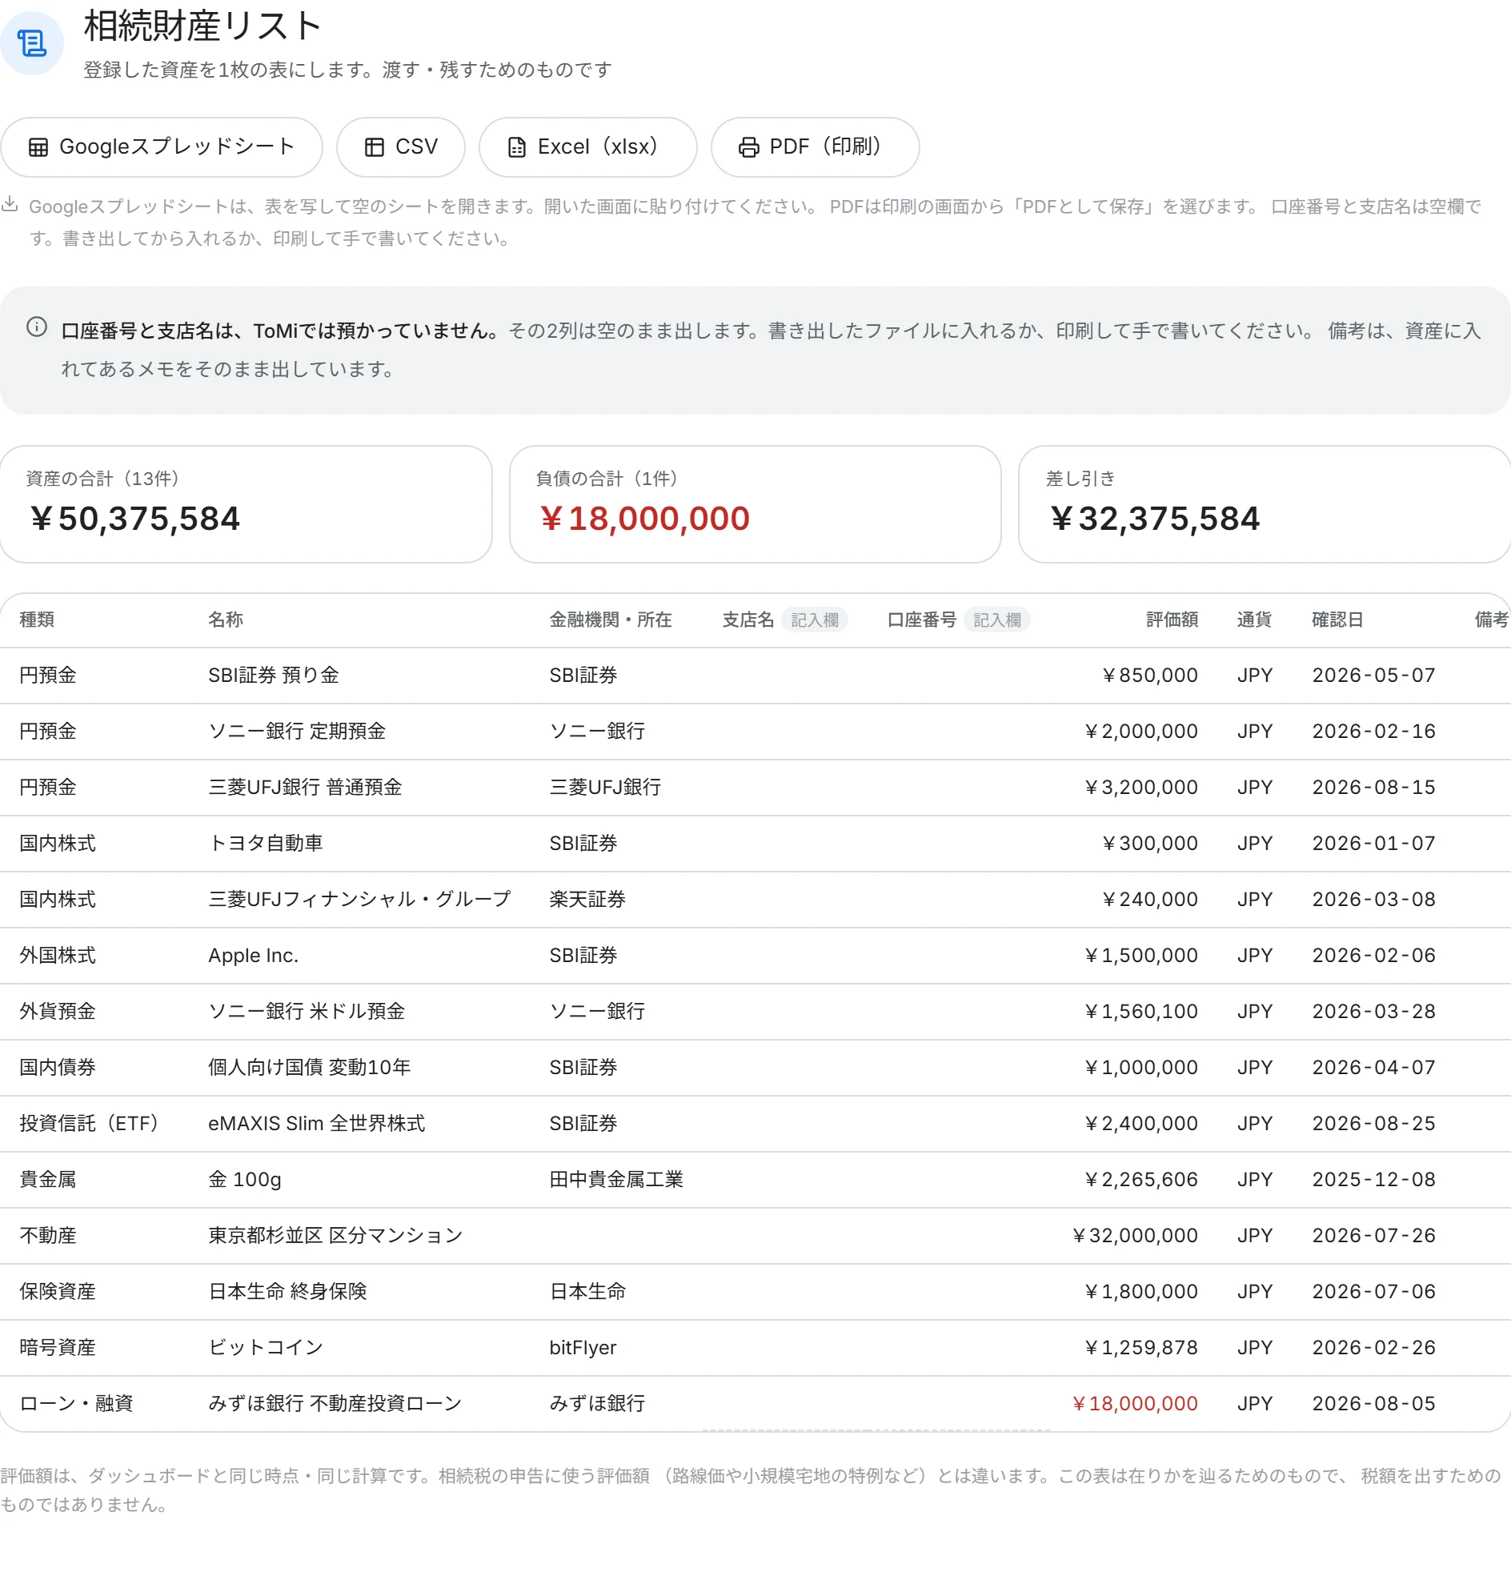Click the 2025-12-08 date cell
Screen dimensions: 1511x1572
coord(1374,1181)
